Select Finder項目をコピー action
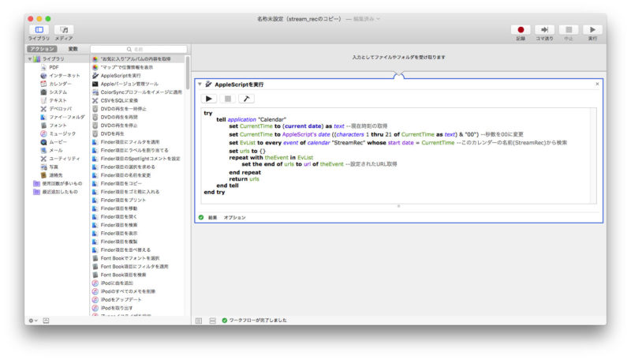The image size is (631, 360). [x=117, y=184]
